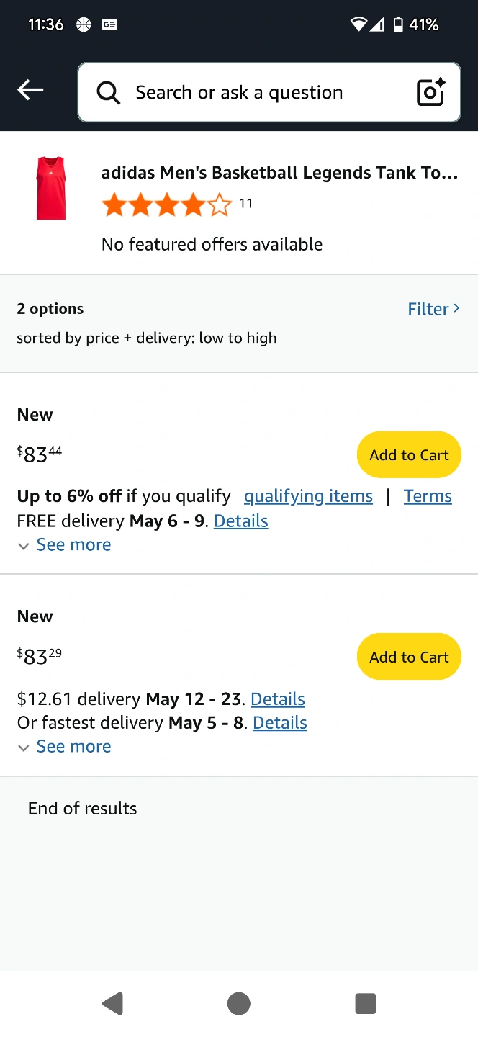
Task: Tap the star rating of product
Action: pyautogui.click(x=166, y=205)
